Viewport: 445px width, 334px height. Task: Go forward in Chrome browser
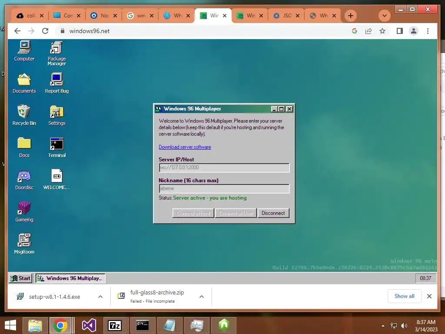31,31
